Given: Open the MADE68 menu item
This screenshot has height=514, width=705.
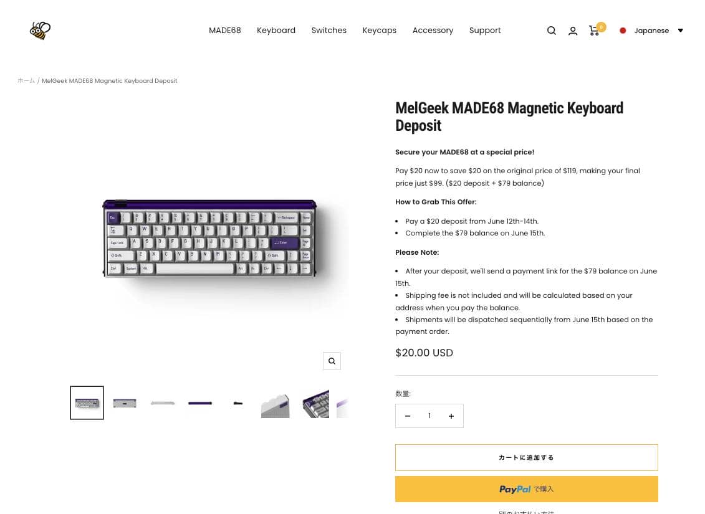Looking at the screenshot, I should [224, 31].
